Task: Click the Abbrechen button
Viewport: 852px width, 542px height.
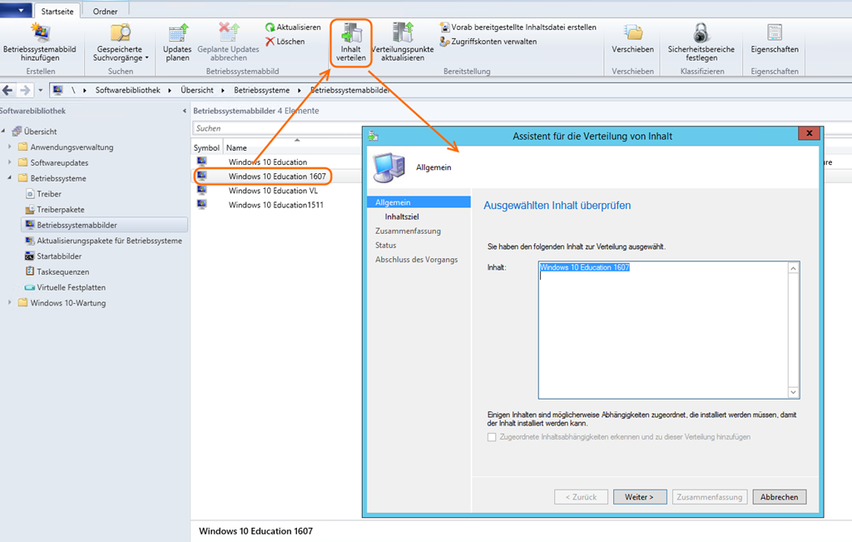Action: (779, 497)
